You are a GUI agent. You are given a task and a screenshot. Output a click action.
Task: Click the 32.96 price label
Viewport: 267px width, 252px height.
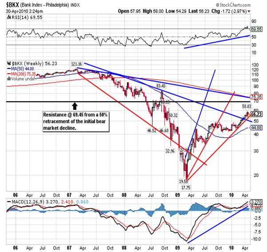(170, 151)
